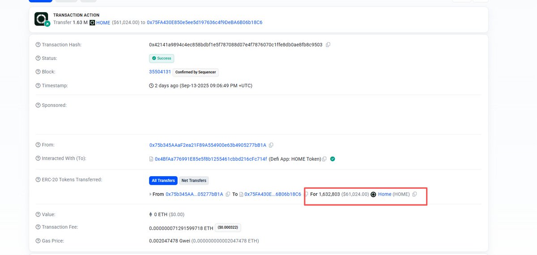Click help icon next to Transaction Hash
Screen dimensions: 537x255
tap(38, 45)
